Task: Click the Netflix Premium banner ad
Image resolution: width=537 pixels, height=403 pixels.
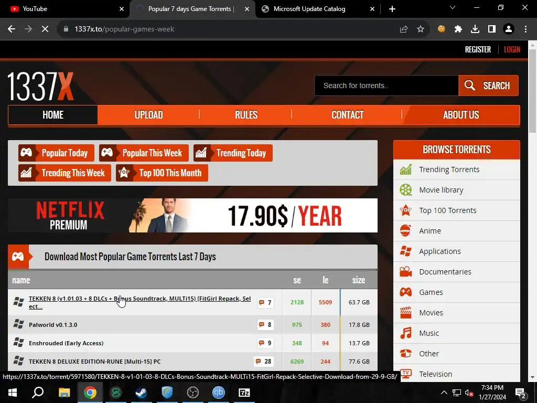Action: tap(193, 216)
